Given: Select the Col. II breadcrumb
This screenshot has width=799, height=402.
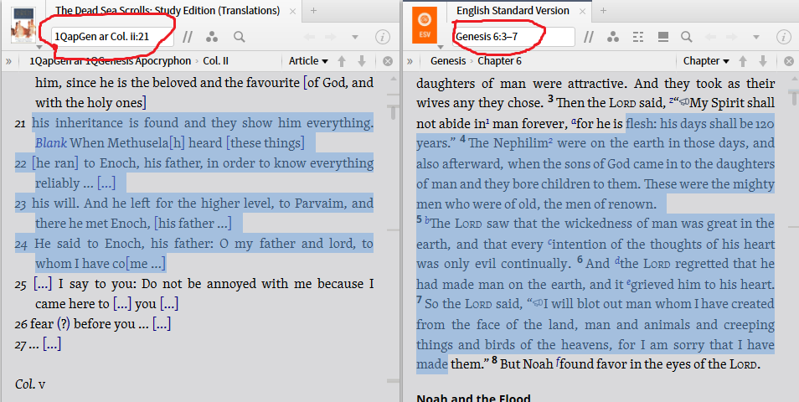Looking at the screenshot, I should [x=215, y=61].
